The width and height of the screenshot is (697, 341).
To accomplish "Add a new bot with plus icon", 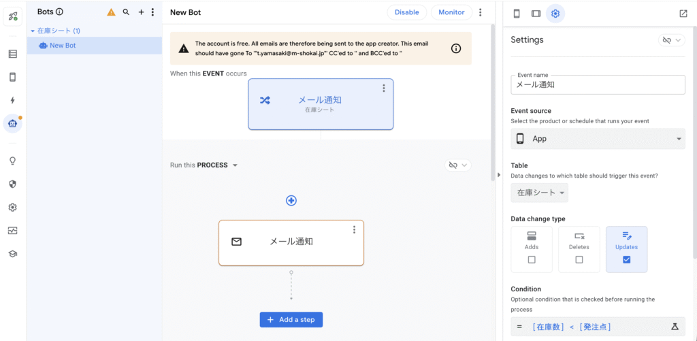I will click(x=141, y=12).
